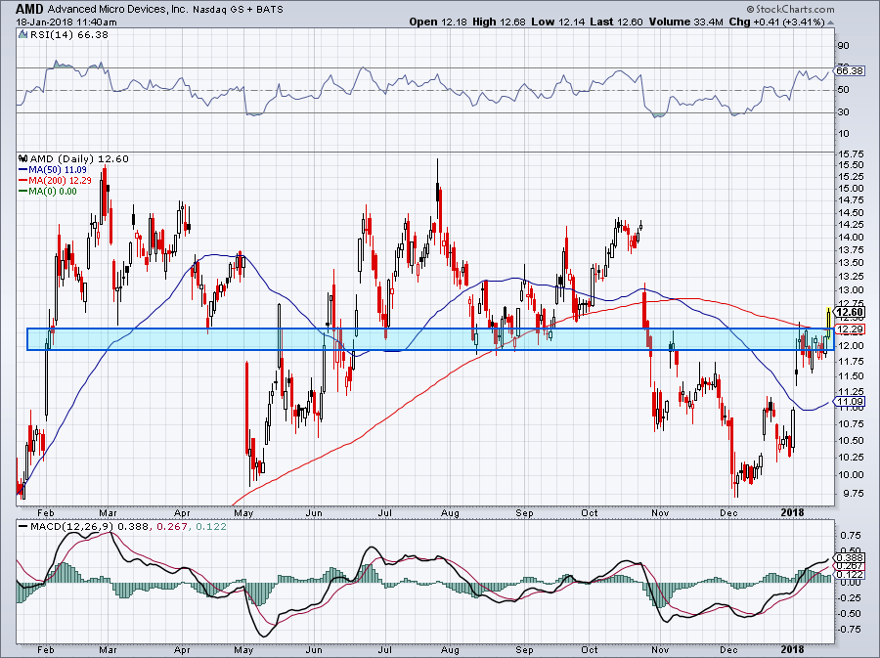
Task: Click the Aug label on the price chart axis
Action: click(x=450, y=512)
